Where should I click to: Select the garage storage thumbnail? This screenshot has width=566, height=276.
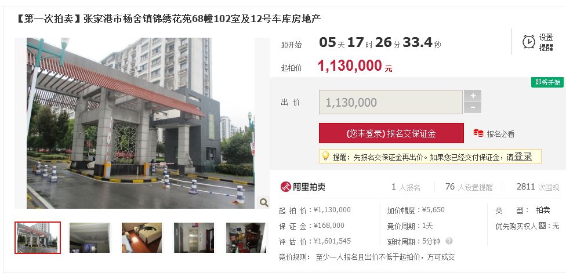click(x=246, y=238)
